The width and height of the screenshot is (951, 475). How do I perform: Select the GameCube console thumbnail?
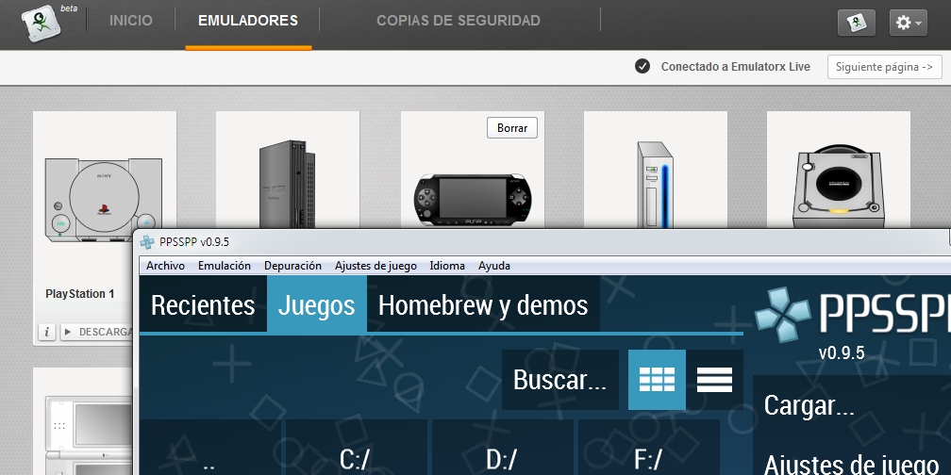(x=840, y=187)
